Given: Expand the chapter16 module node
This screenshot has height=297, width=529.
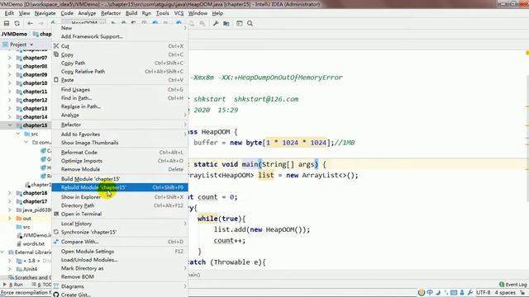Looking at the screenshot, I should click(9, 193).
